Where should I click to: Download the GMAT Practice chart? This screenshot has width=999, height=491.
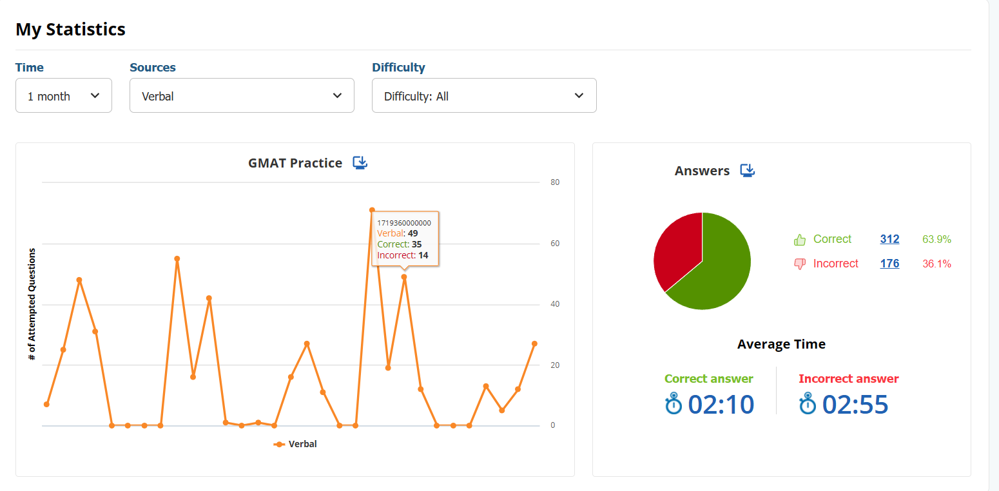(x=360, y=162)
